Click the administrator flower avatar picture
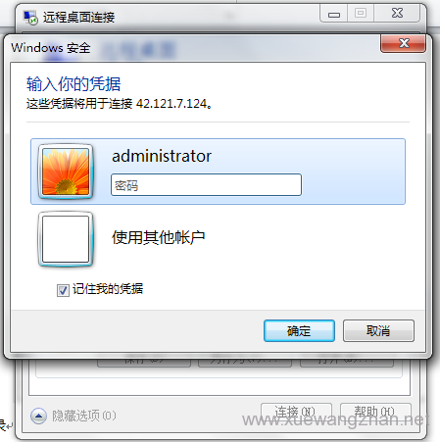This screenshot has height=442, width=440. [66, 172]
